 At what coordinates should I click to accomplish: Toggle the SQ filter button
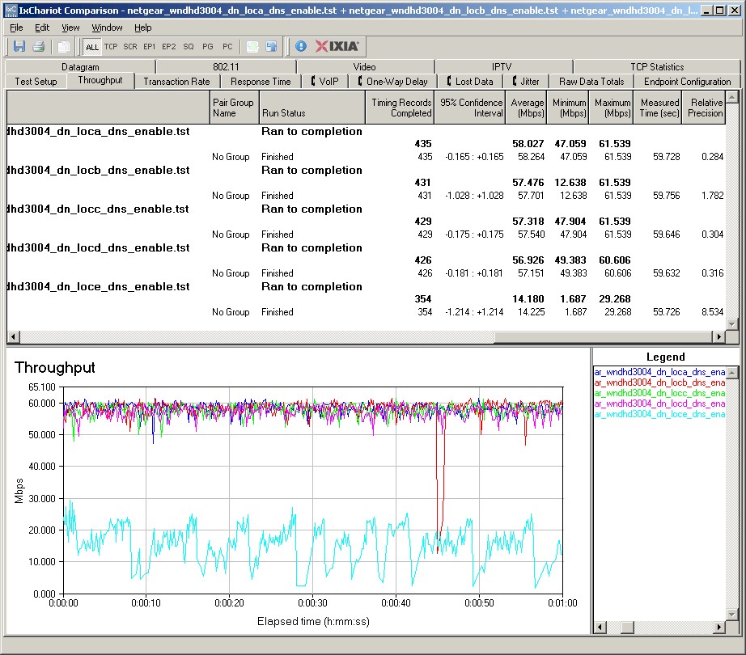[189, 47]
